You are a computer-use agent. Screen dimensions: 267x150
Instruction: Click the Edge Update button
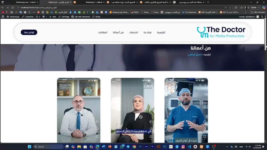[253, 7]
